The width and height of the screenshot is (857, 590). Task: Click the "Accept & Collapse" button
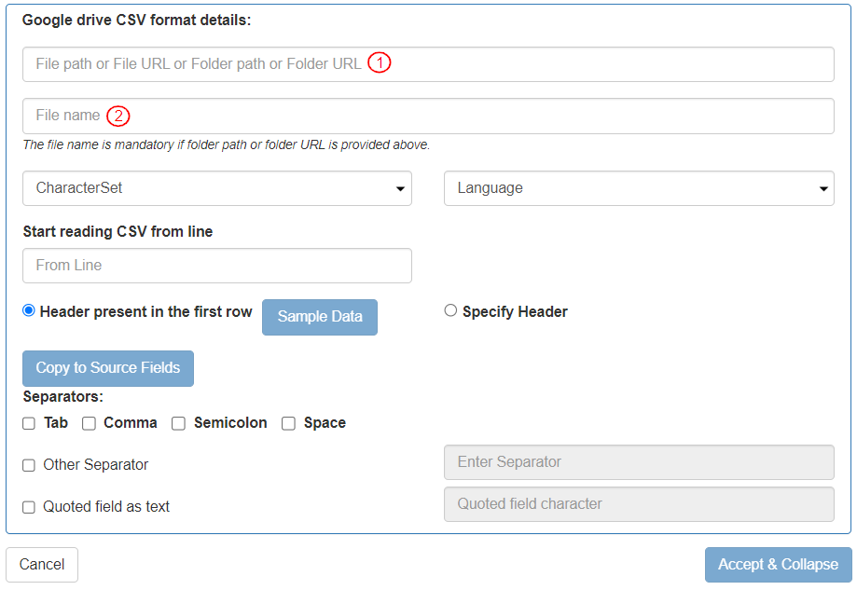click(x=779, y=564)
